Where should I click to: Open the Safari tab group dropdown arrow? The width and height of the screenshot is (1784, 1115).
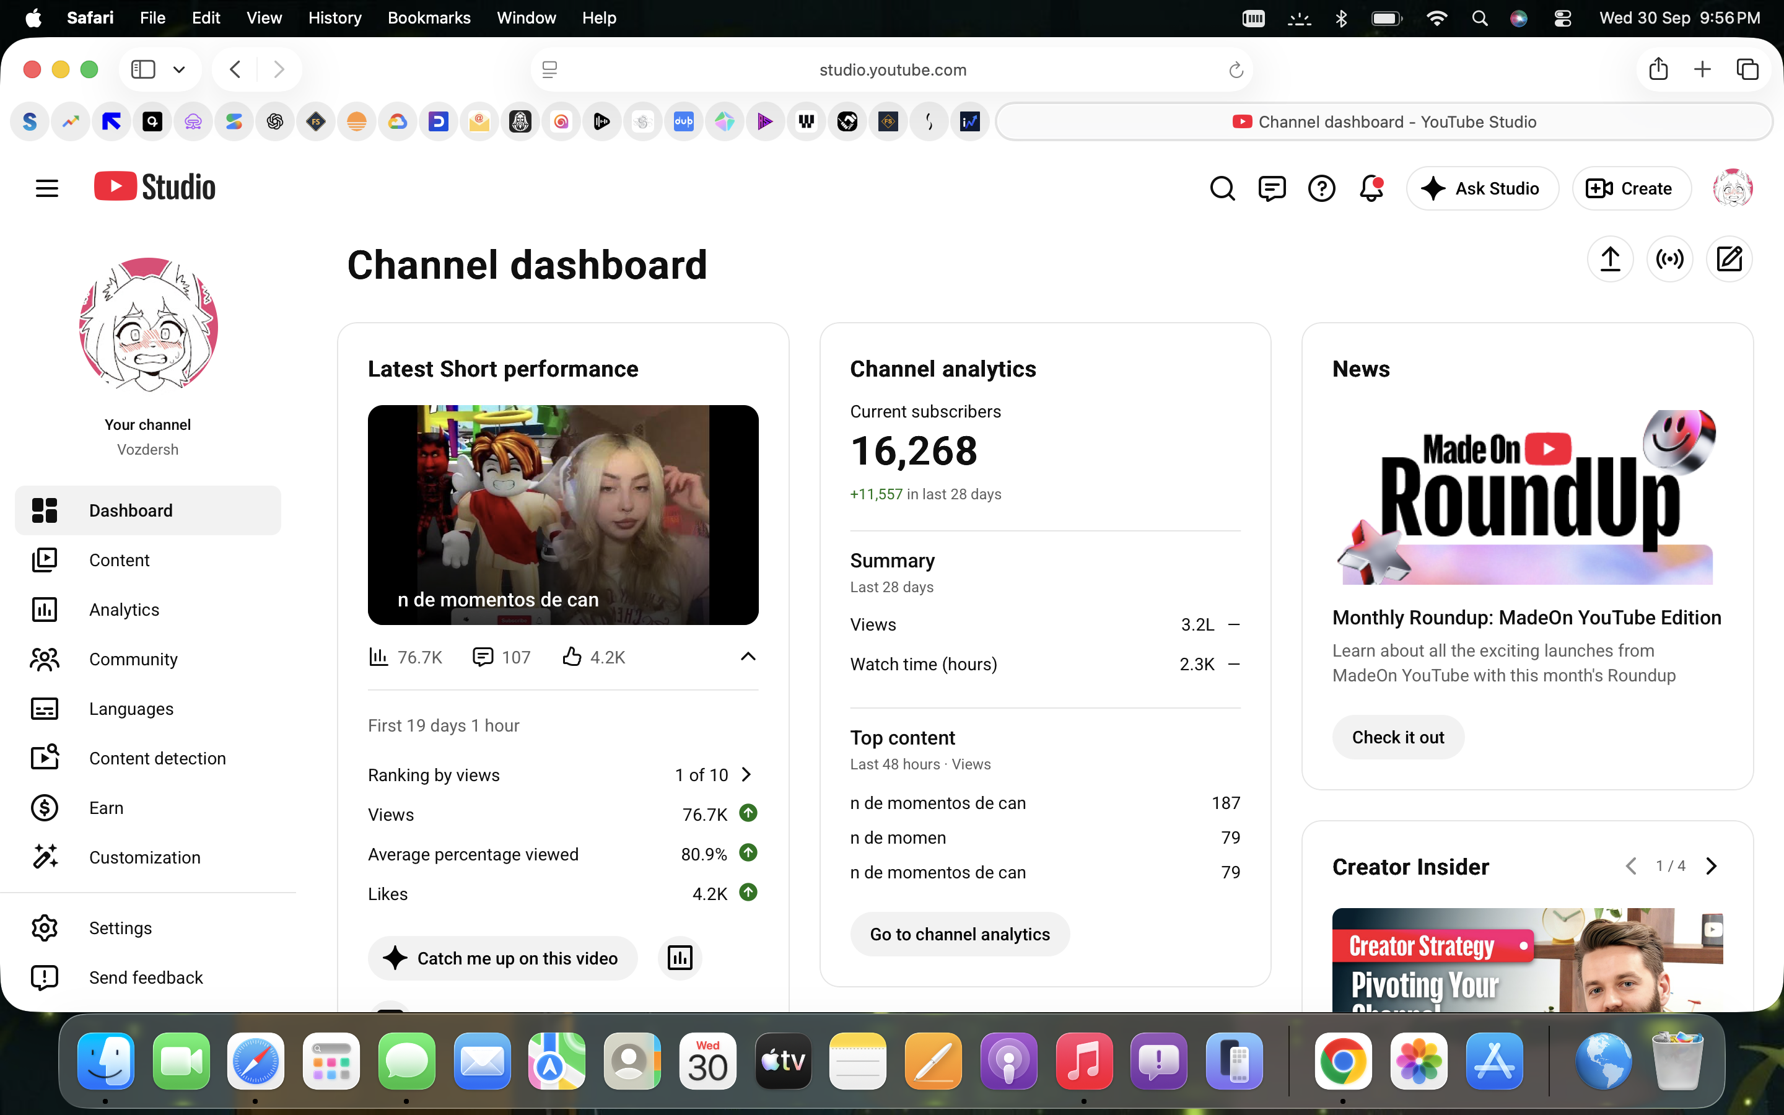[179, 69]
